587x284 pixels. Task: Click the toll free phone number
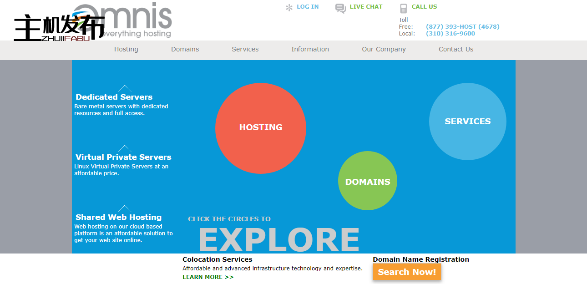click(462, 27)
